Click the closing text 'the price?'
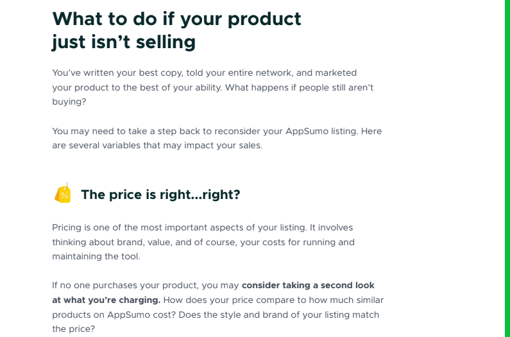Screen dimensions: 510x337 coord(74,329)
